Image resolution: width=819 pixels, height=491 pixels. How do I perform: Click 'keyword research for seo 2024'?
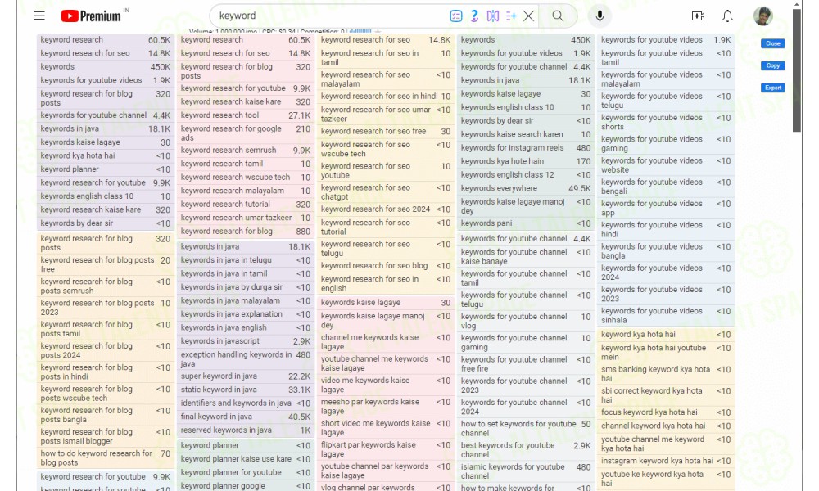click(386, 209)
